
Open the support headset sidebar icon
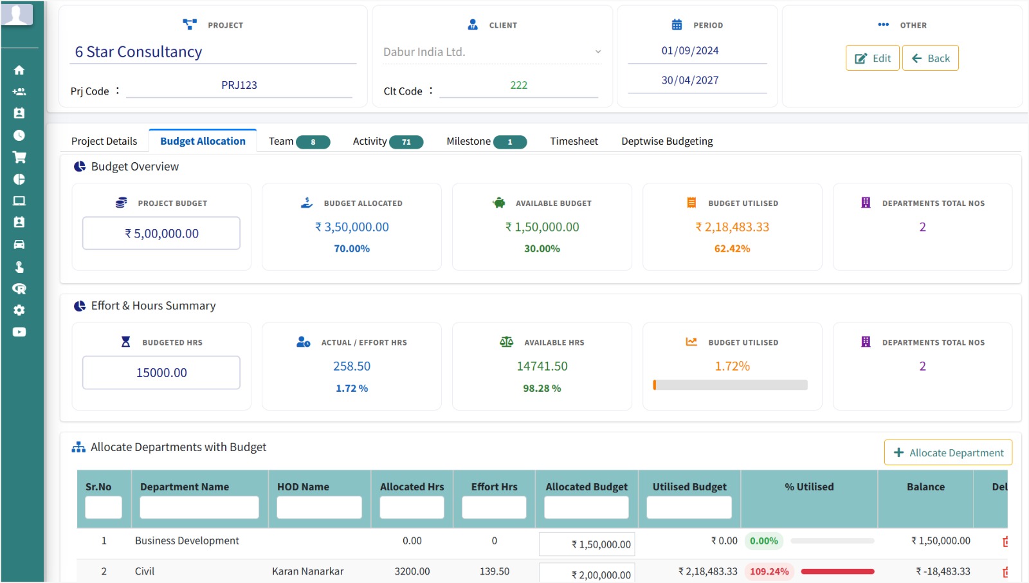[x=19, y=288]
